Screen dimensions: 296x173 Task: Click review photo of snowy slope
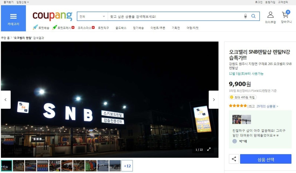[246, 120]
